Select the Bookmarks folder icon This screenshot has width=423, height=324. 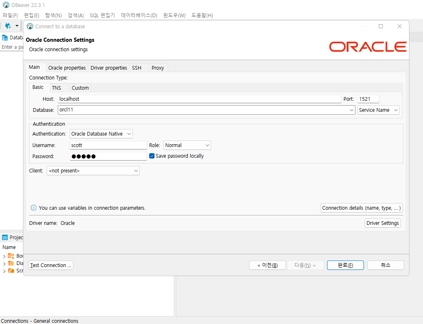pos(11,256)
